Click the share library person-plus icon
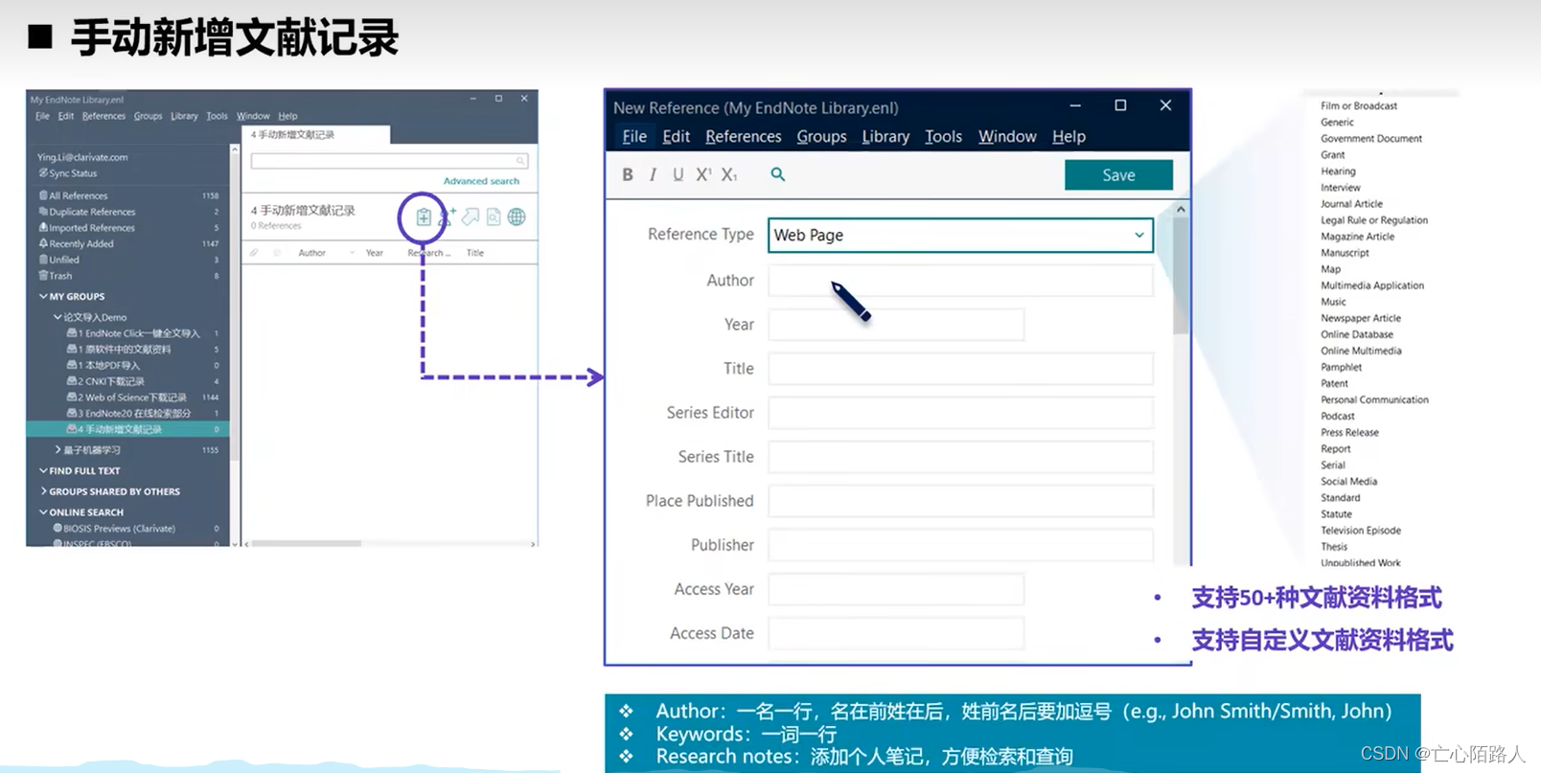Screen dimensions: 1541x773 tap(447, 217)
